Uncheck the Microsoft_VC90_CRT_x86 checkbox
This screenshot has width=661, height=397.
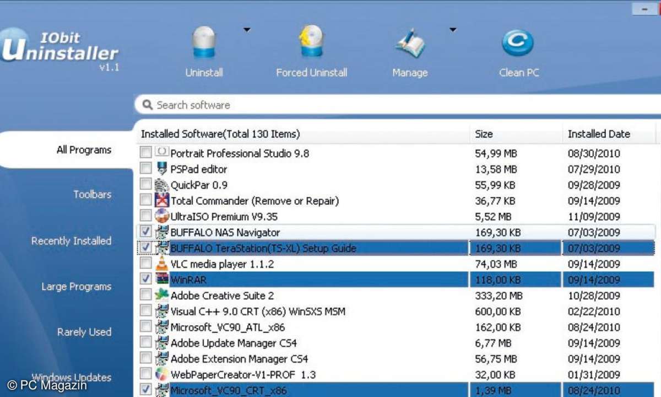coord(145,390)
